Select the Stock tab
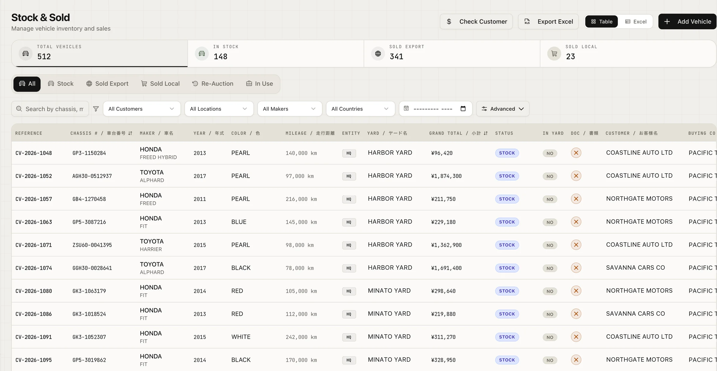 pos(61,84)
